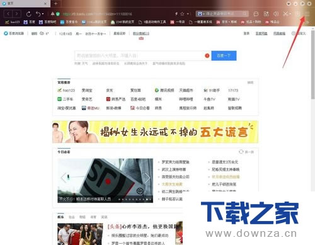315x245 pixels.
Task: Click the 百度浏览器 logo on the page
Action: pyautogui.click(x=14, y=33)
